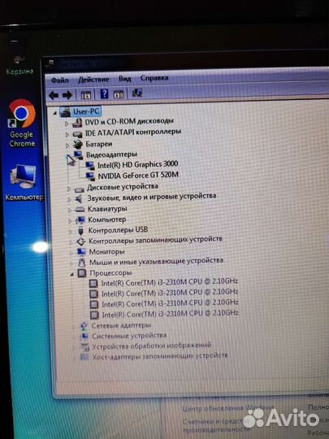This screenshot has height=439, width=329.
Task: Click the Контроллеры запоминающих устройств icon
Action: pos(81,241)
